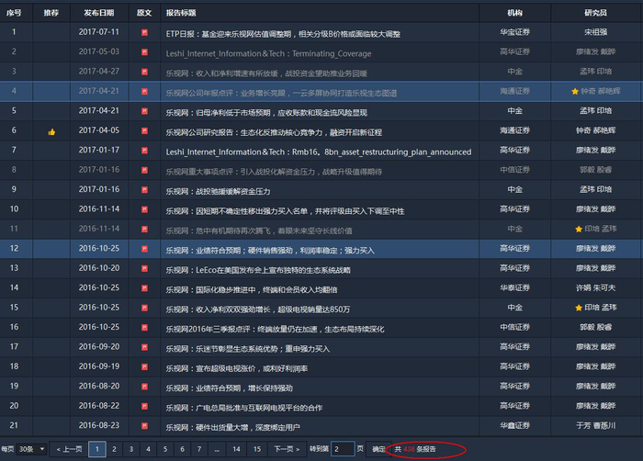Click 华泰证券 in row 14
This screenshot has height=461, width=643.
coord(514,288)
